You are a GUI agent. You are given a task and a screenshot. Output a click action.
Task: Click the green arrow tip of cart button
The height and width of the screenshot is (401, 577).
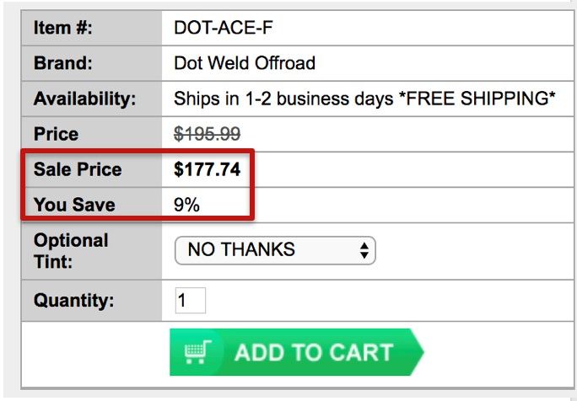417,352
